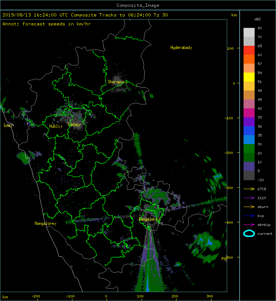Click the orange 60 dBZ color swatch
Image resolution: width=276 pixels, height=301 pixels.
coord(249,59)
